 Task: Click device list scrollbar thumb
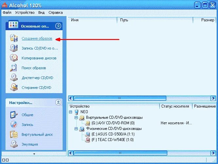[120, 153]
